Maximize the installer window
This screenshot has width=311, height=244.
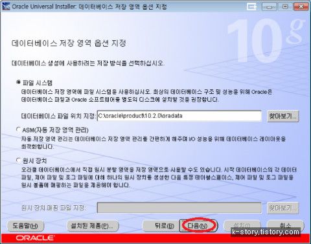pyautogui.click(x=285, y=6)
